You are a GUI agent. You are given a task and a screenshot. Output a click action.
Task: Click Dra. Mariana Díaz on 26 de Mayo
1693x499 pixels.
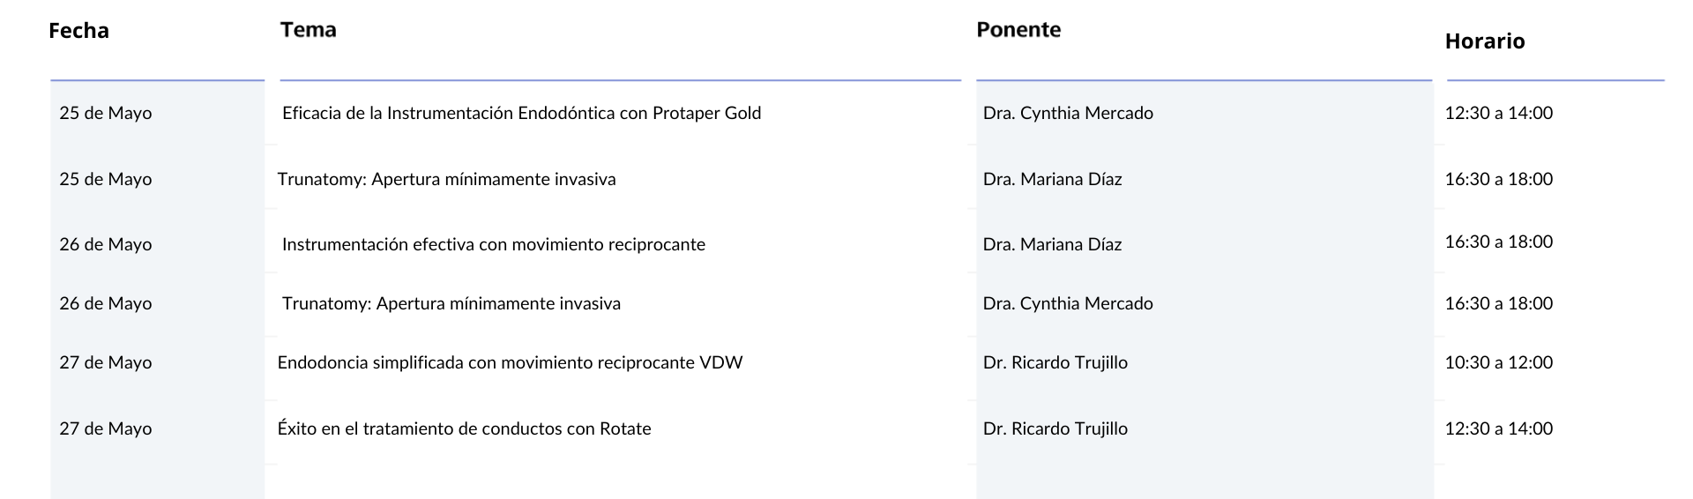click(1052, 244)
